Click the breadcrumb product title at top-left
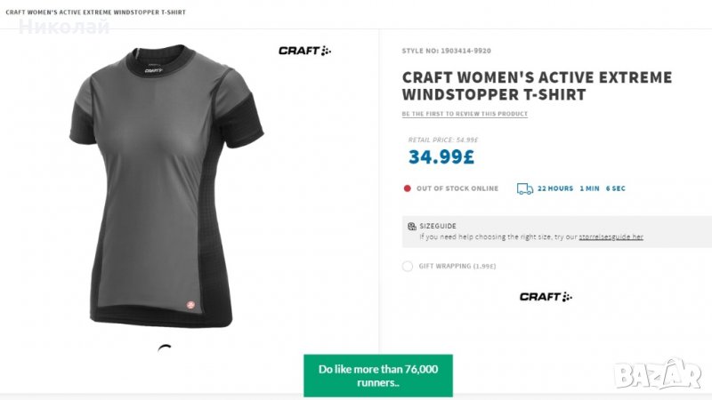Screen dimensions: 712x400 click(x=96, y=12)
